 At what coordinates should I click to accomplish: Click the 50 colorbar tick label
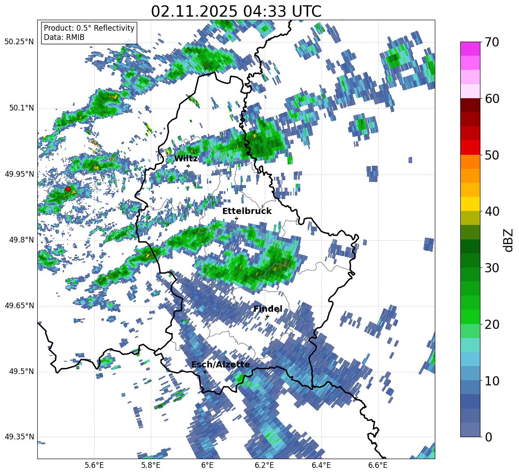492,155
